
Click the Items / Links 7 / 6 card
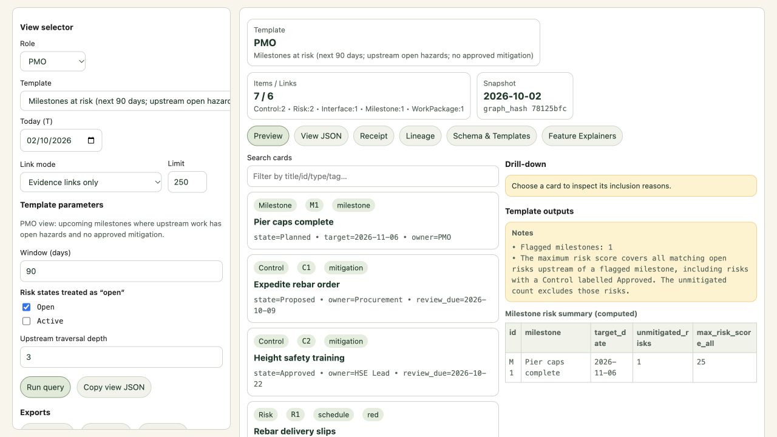[x=359, y=96]
